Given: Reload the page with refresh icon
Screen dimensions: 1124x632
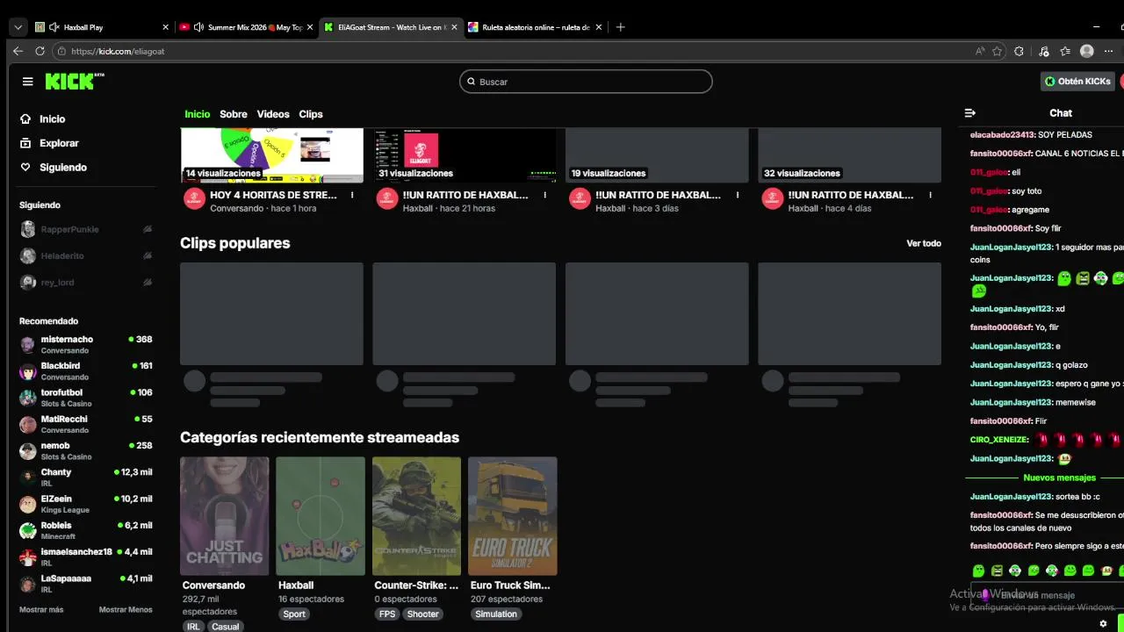Looking at the screenshot, I should point(40,51).
